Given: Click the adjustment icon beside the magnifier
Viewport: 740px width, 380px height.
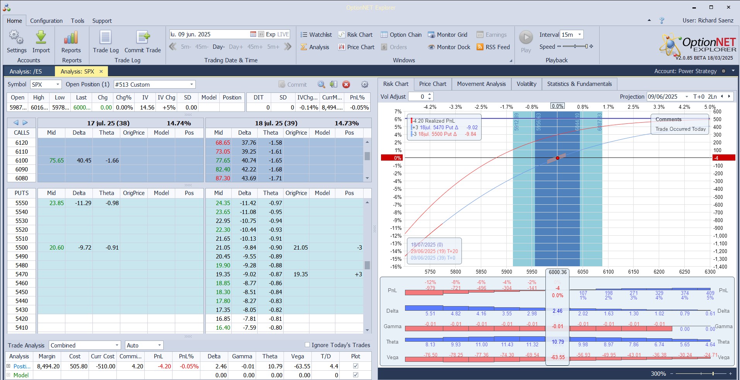Looking at the screenshot, I should pyautogui.click(x=333, y=84).
